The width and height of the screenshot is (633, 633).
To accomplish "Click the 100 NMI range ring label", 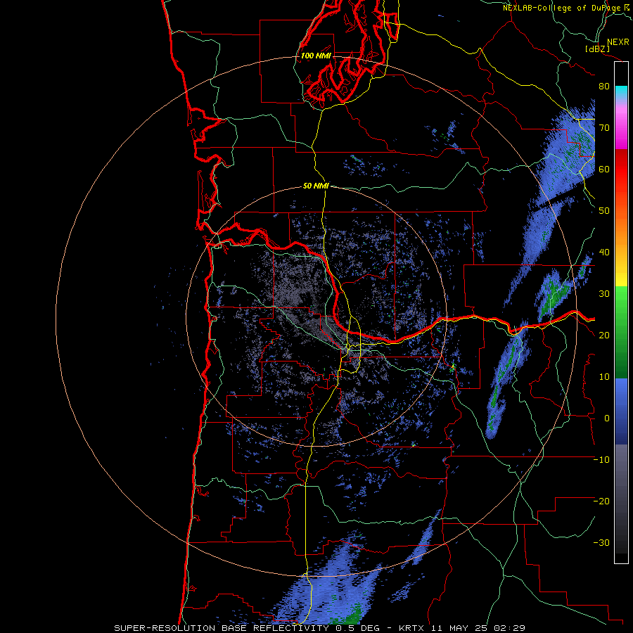I will click(316, 56).
